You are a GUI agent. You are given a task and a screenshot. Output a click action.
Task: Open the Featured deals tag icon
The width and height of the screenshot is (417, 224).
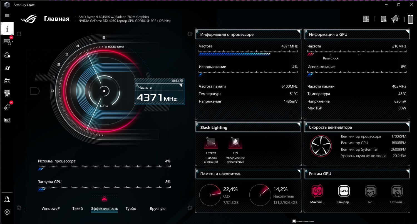coord(7,107)
